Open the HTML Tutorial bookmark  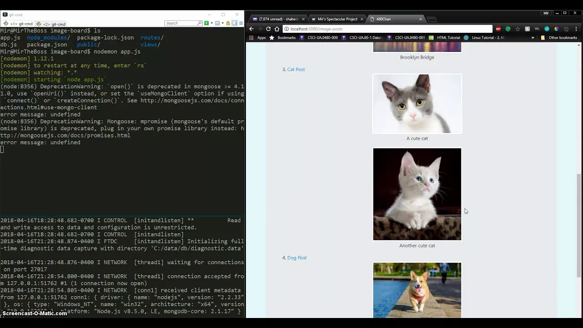click(x=445, y=38)
